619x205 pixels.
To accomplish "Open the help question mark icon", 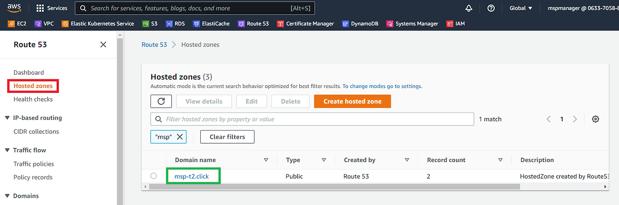I will pyautogui.click(x=491, y=8).
